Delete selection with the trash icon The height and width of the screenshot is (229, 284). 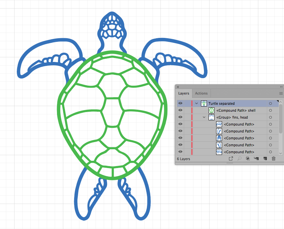coord(273,159)
